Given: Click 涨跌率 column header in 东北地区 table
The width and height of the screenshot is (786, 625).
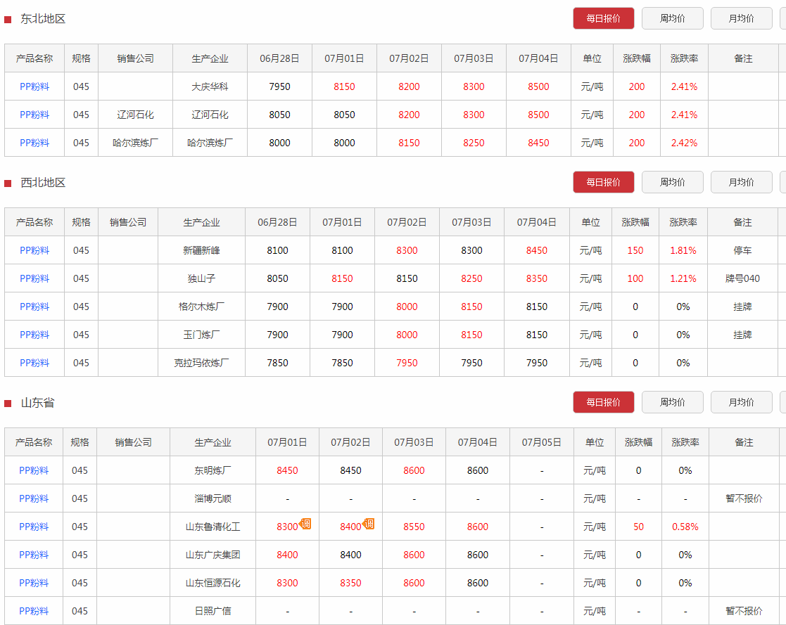Looking at the screenshot, I should click(x=684, y=58).
